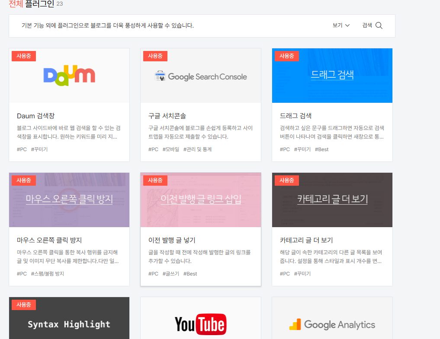440x339 pixels.
Task: Click 드래그 검색 description text
Action: coord(332,132)
